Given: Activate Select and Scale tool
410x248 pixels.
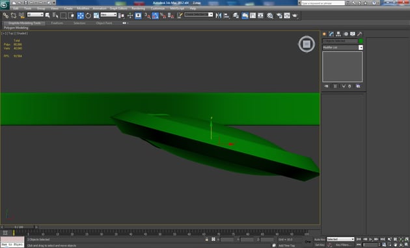Looking at the screenshot, I should pyautogui.click(x=96, y=16).
